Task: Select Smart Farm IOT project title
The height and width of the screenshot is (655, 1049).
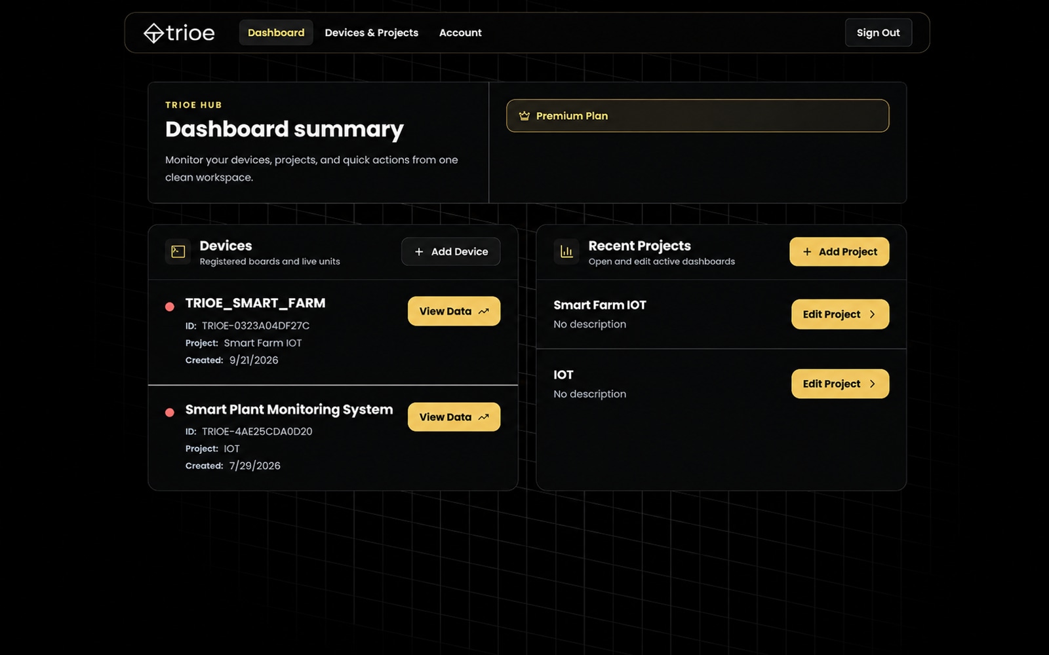Action: [x=600, y=305]
